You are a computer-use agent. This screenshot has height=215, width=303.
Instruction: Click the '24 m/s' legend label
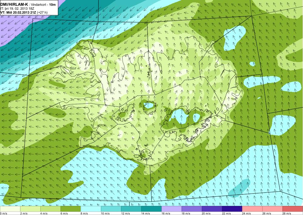[x=247, y=213]
